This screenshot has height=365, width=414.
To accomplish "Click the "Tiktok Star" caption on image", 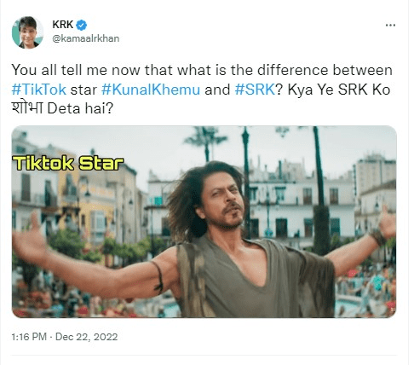I will [68, 164].
